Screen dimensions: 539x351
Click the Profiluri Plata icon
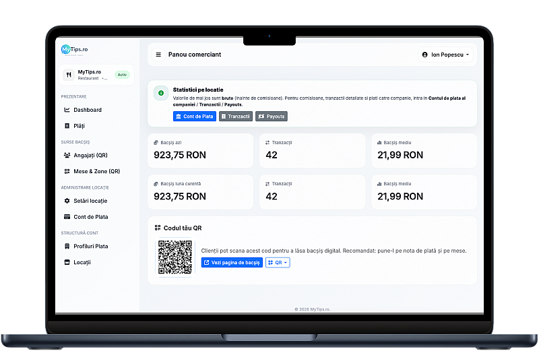click(x=67, y=246)
